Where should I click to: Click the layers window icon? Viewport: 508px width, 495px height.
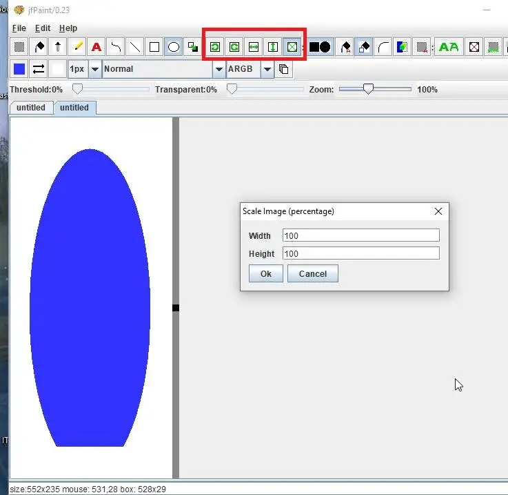pos(283,69)
